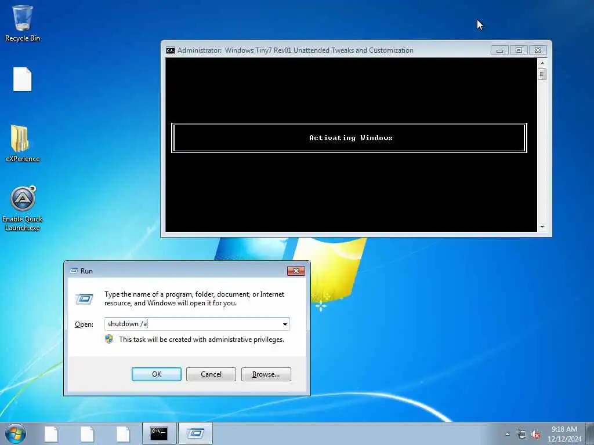This screenshot has width=594, height=445.
Task: Select the unnamed blank file on desktop
Action: pyautogui.click(x=23, y=79)
